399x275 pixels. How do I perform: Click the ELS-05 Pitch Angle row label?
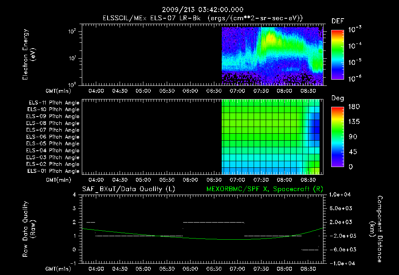point(53,144)
